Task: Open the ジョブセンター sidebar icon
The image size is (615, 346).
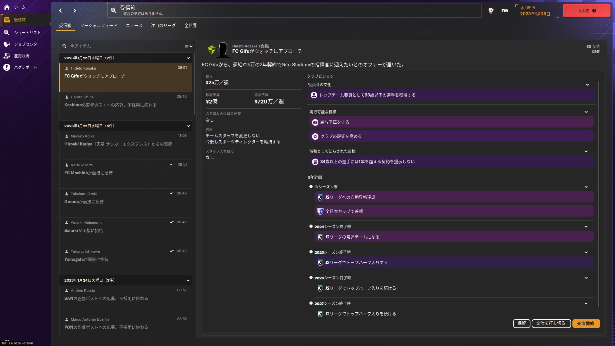Action: pyautogui.click(x=7, y=44)
